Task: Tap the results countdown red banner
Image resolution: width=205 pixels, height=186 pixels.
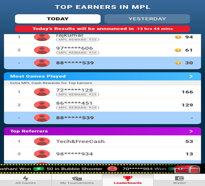Action: (102, 29)
